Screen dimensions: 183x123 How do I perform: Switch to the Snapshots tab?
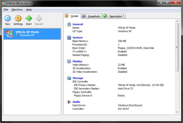[x=91, y=16]
